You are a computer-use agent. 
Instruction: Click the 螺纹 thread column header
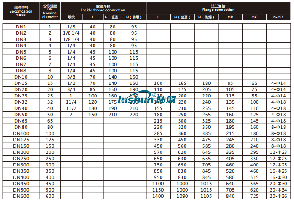coord(71,17)
